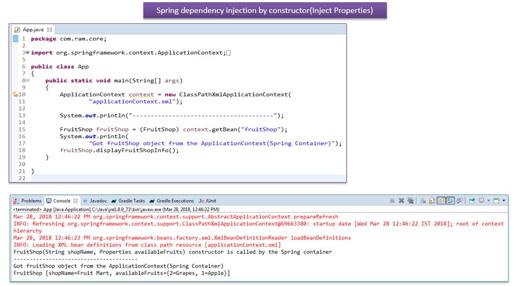Click the Display Selected Console icon
This screenshot has width=521, height=286.
click(481, 200)
